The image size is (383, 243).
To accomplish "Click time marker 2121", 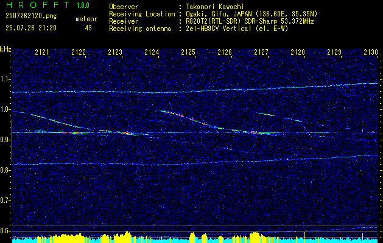I will pyautogui.click(x=42, y=52).
